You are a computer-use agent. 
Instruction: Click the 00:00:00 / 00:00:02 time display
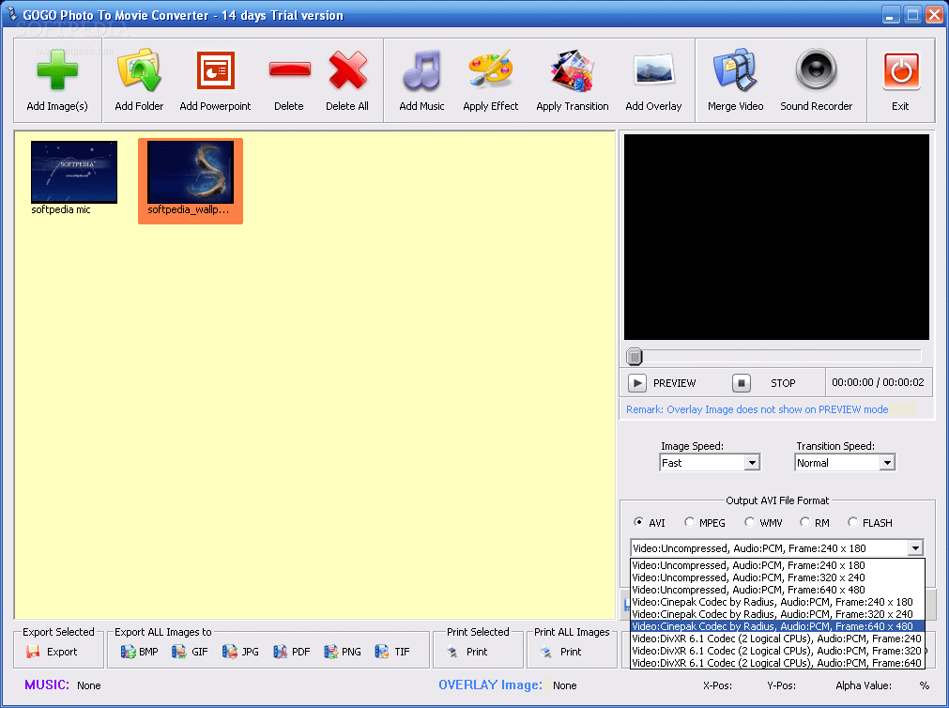pos(878,382)
